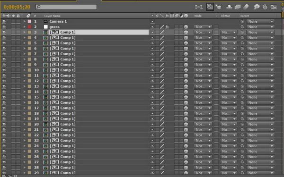Image resolution: width=284 pixels, height=177 pixels.
Task: Click the parent pick whip for layer 2
Action: click(242, 27)
